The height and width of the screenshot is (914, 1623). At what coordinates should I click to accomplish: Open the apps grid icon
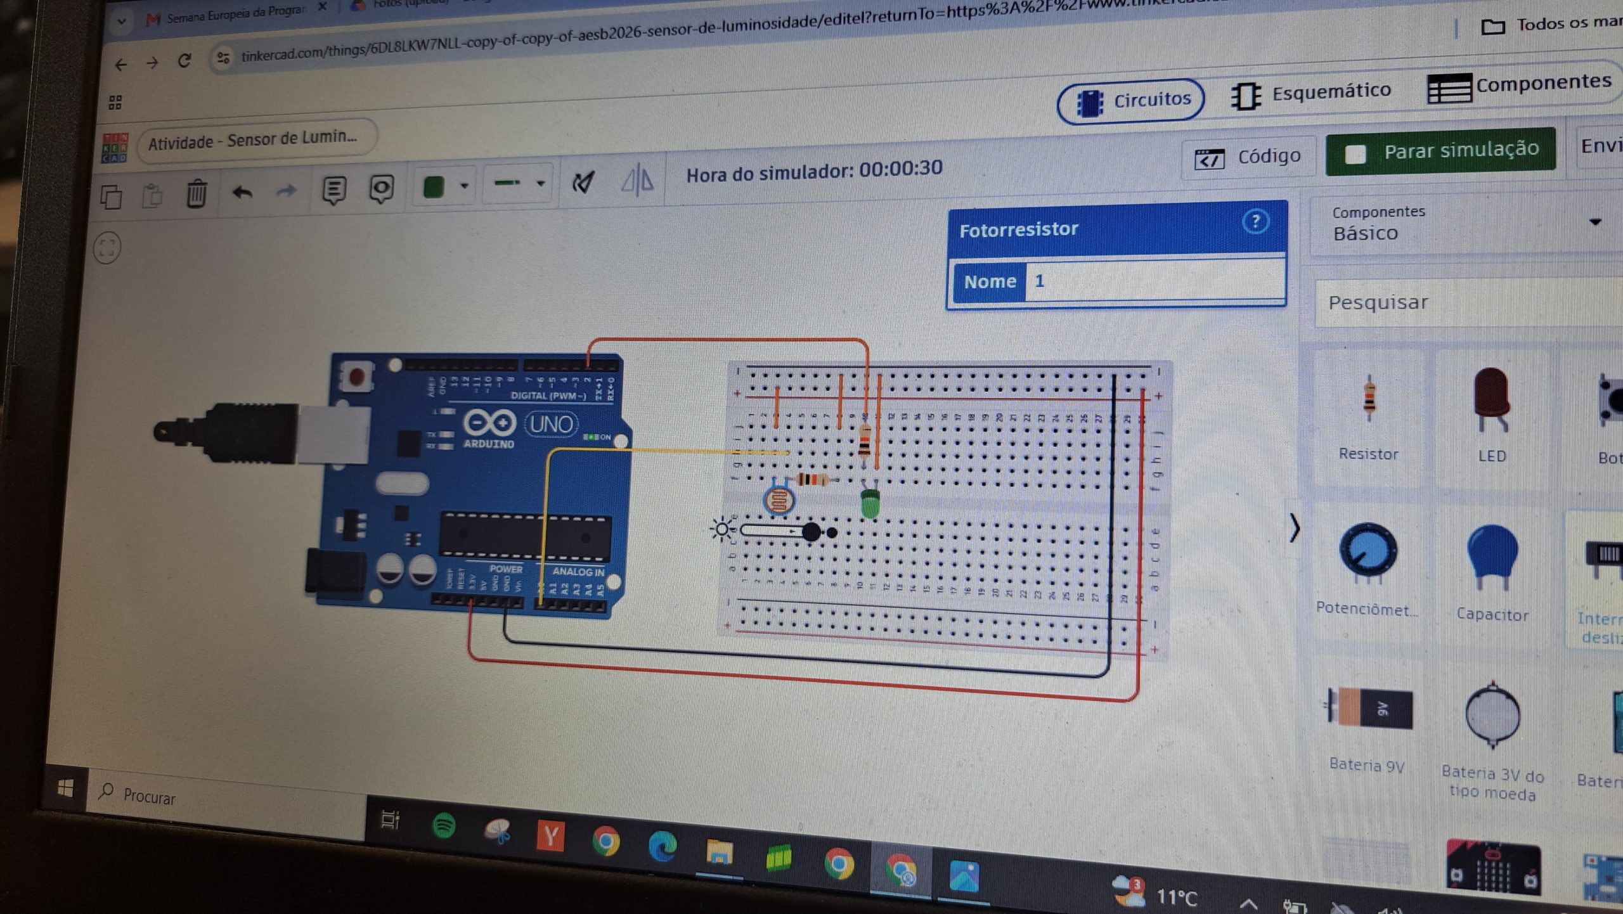coord(115,102)
